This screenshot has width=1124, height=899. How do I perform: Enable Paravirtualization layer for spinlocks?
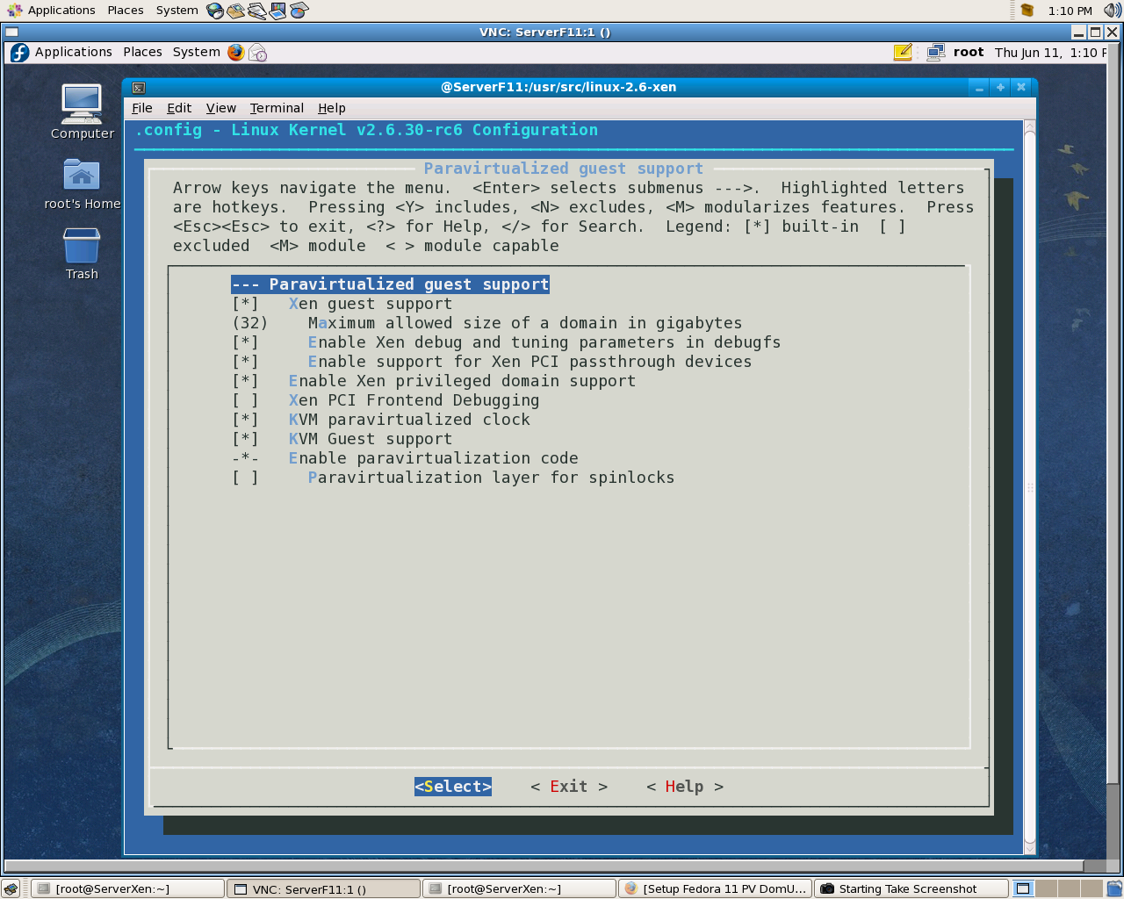click(453, 478)
